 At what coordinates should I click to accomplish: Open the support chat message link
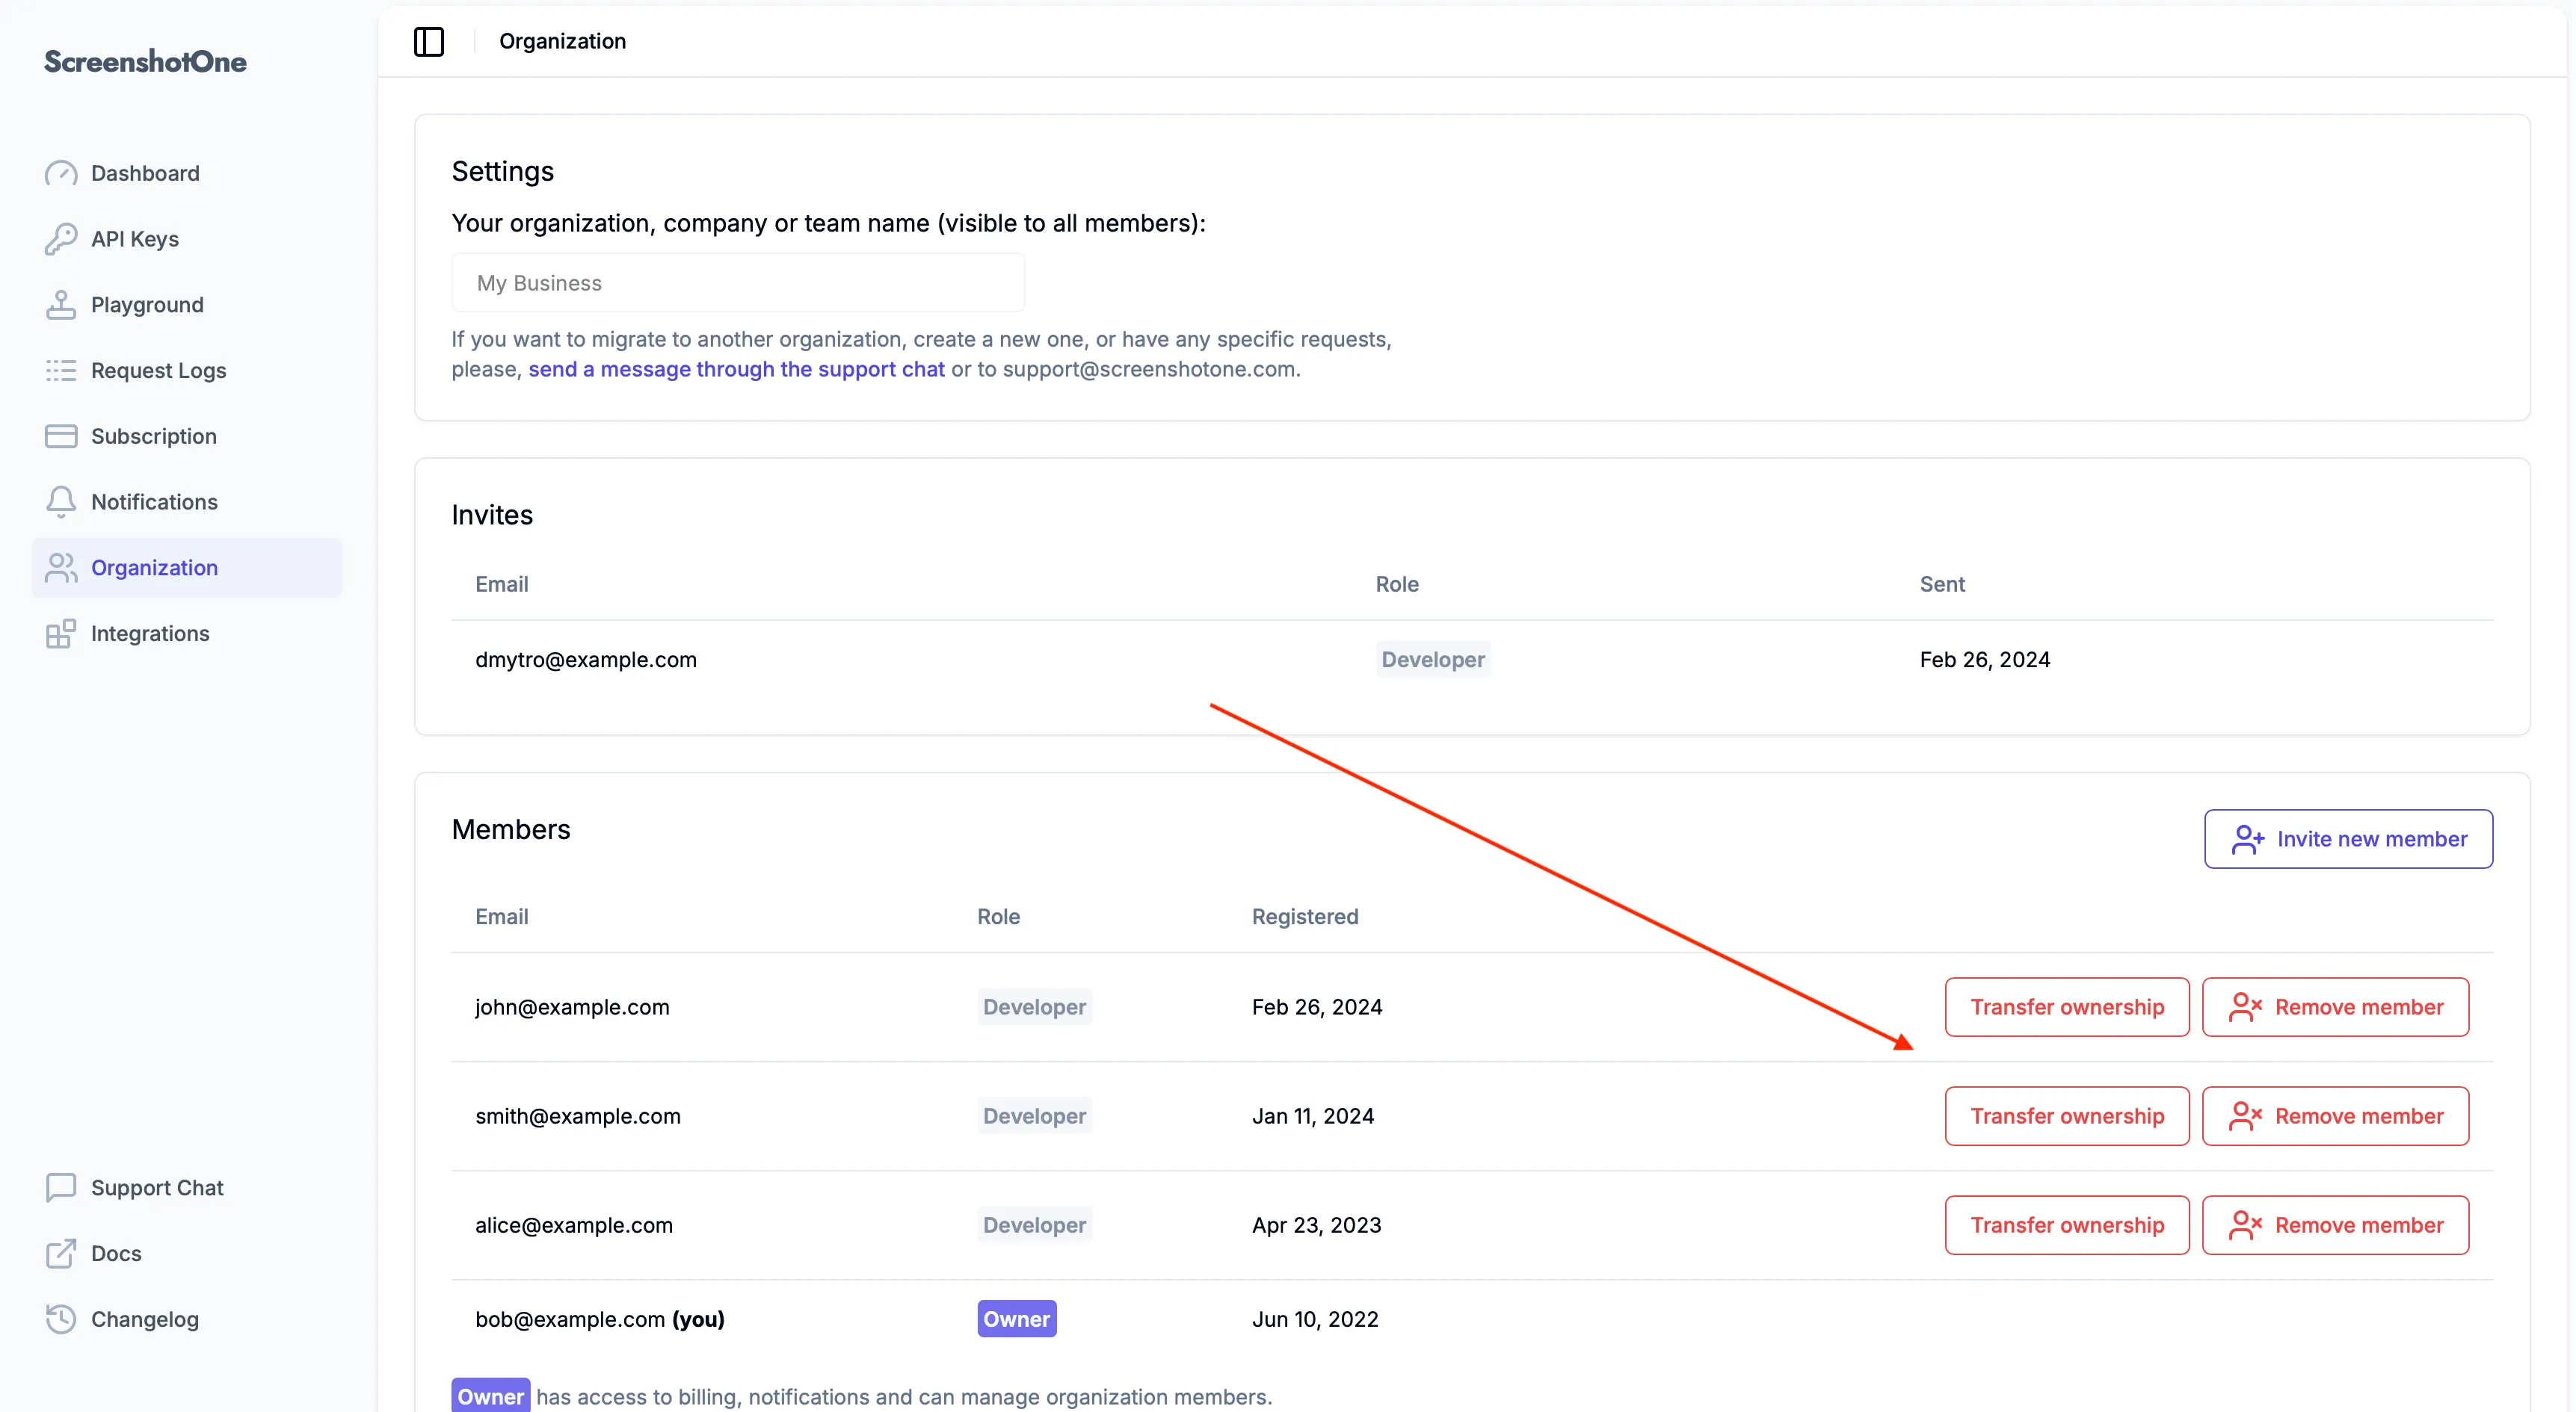pos(737,369)
